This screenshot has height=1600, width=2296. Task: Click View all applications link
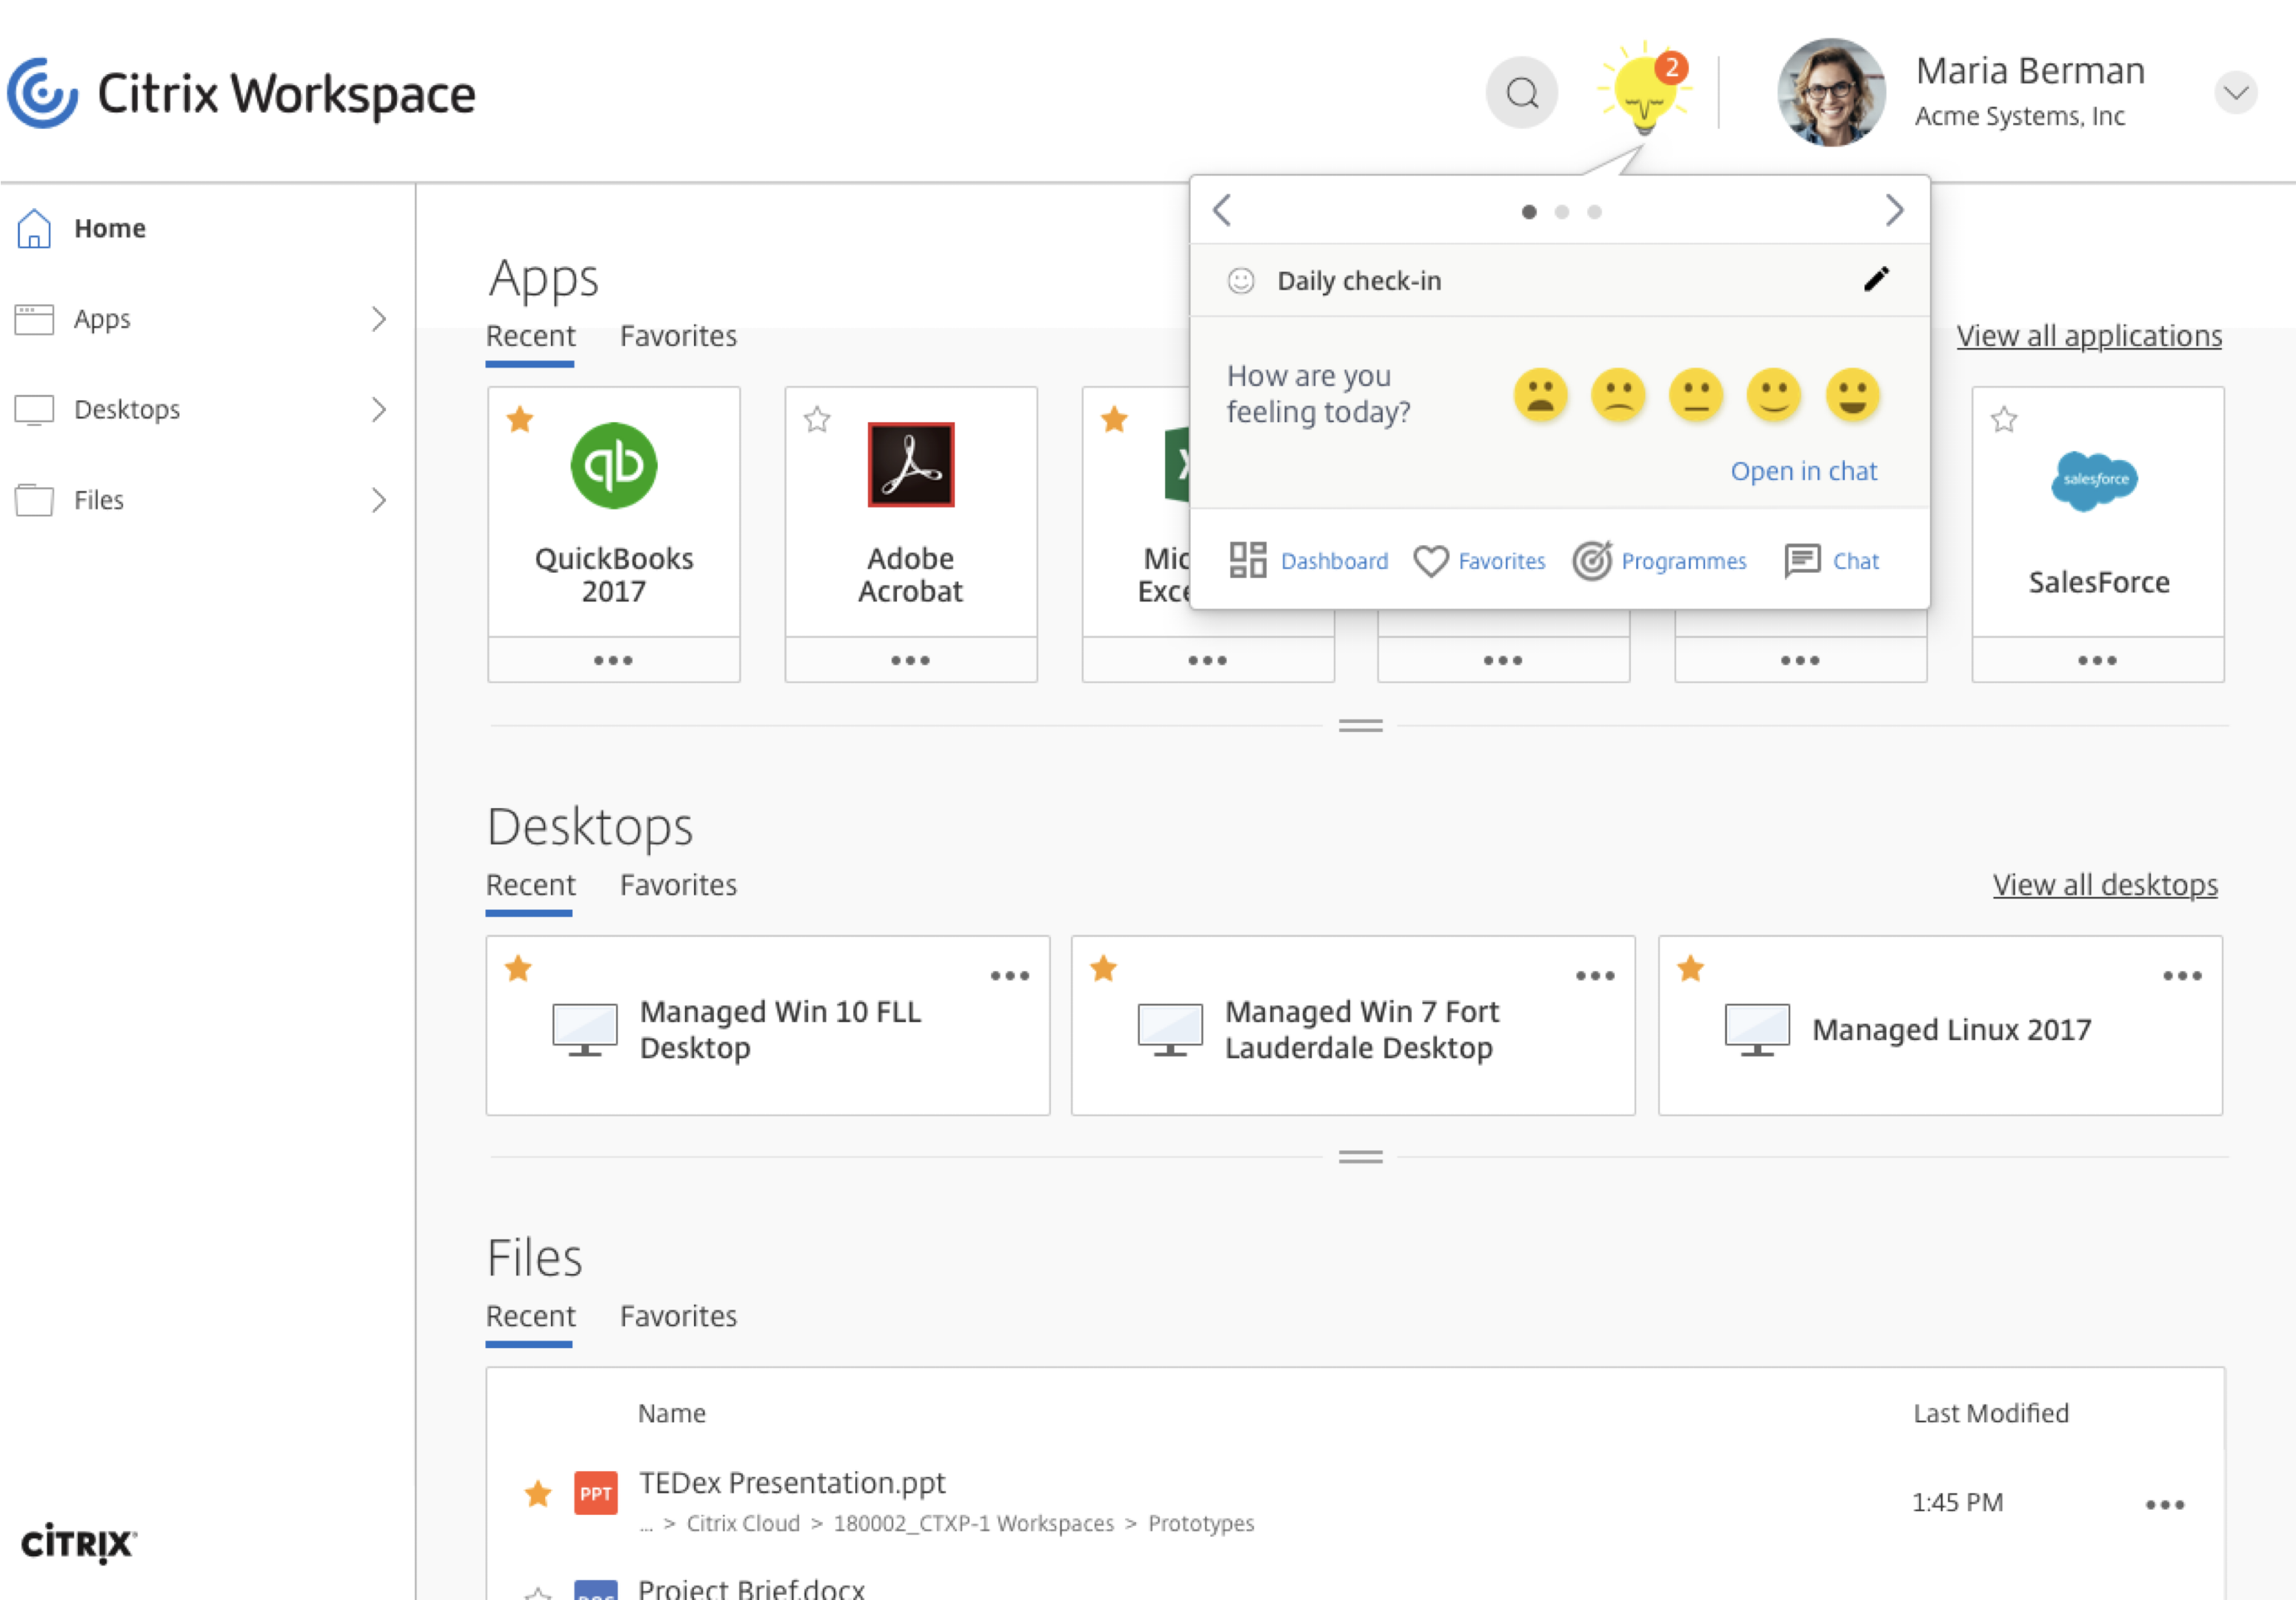click(2089, 336)
